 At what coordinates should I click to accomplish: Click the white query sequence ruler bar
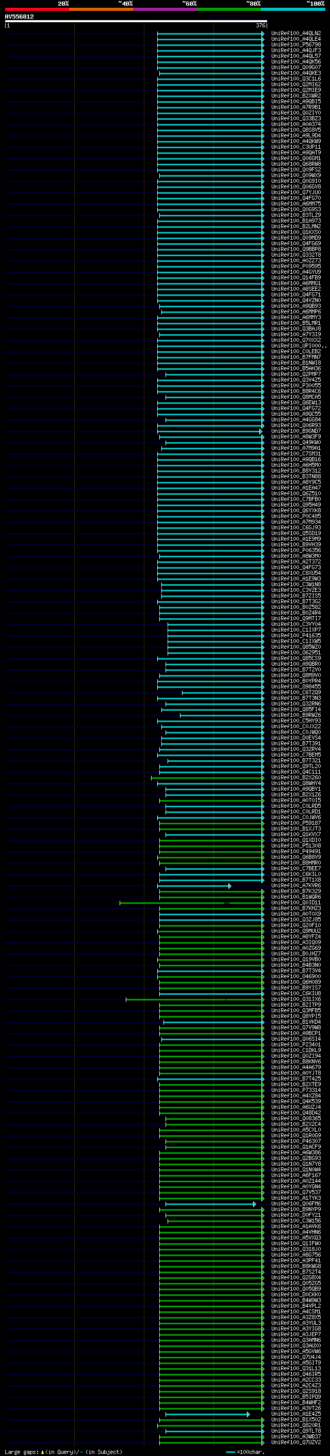[136, 21]
